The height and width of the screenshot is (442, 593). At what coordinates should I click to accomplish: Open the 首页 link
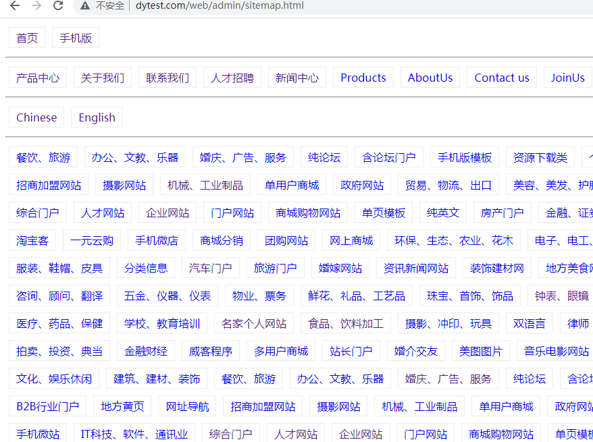(x=26, y=38)
